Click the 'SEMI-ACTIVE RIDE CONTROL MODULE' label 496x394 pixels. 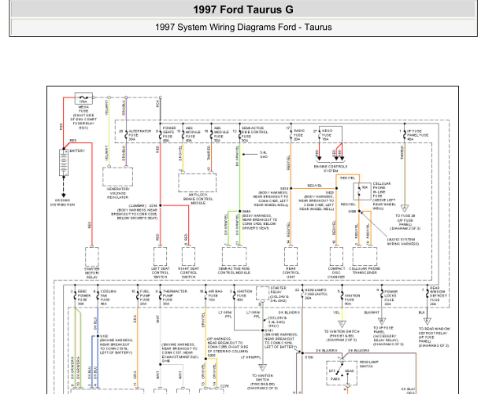pyautogui.click(x=234, y=271)
